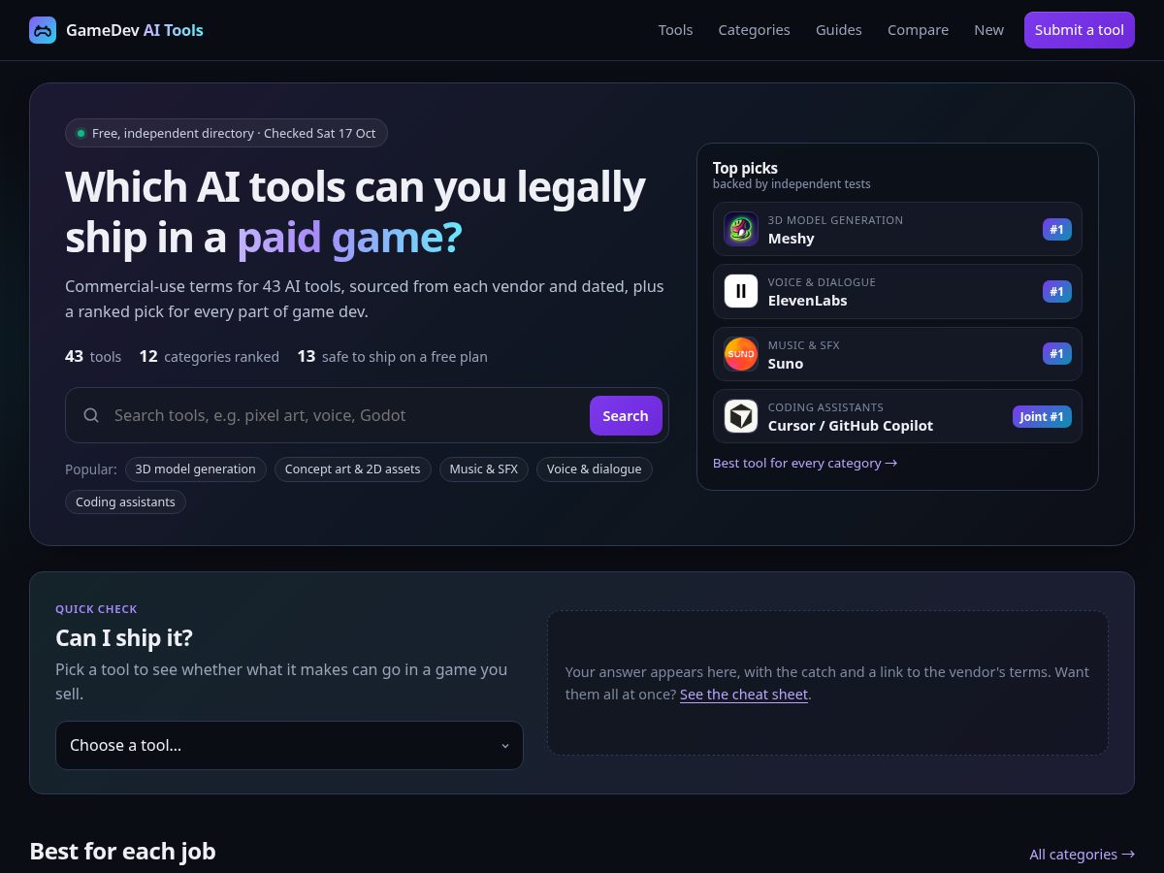Click the 43 tools stat

pyautogui.click(x=93, y=357)
